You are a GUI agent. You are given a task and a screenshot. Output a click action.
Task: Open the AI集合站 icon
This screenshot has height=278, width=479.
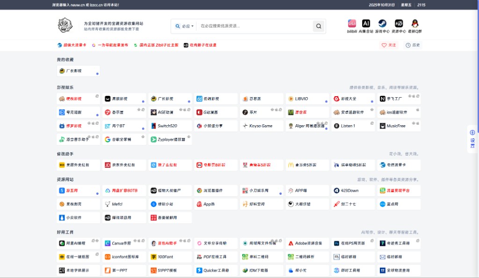(366, 24)
